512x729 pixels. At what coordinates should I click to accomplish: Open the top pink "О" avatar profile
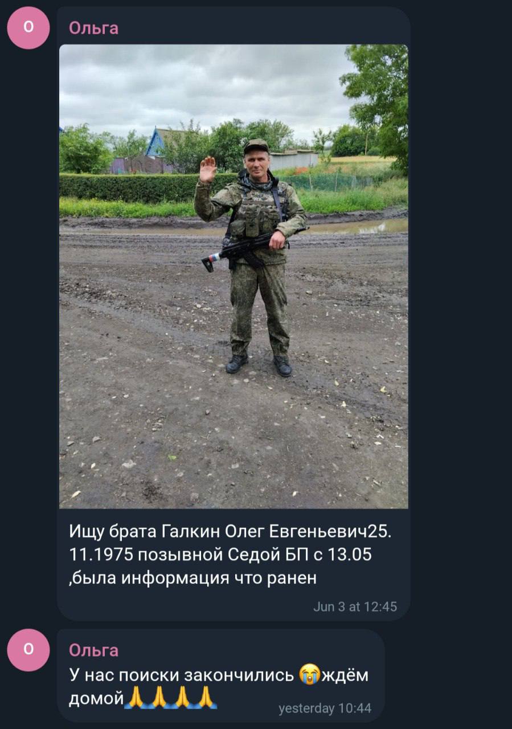click(x=28, y=28)
